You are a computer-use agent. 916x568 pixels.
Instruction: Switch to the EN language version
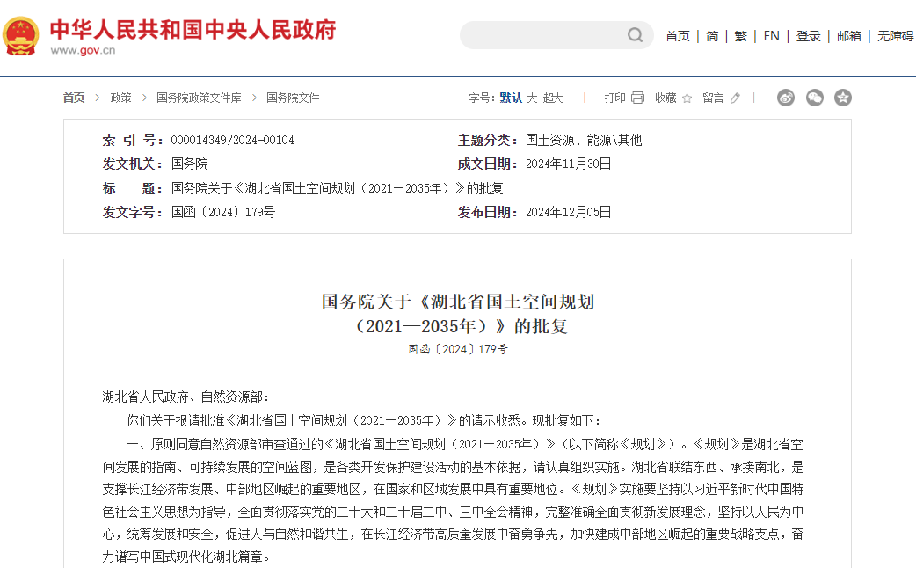[771, 35]
